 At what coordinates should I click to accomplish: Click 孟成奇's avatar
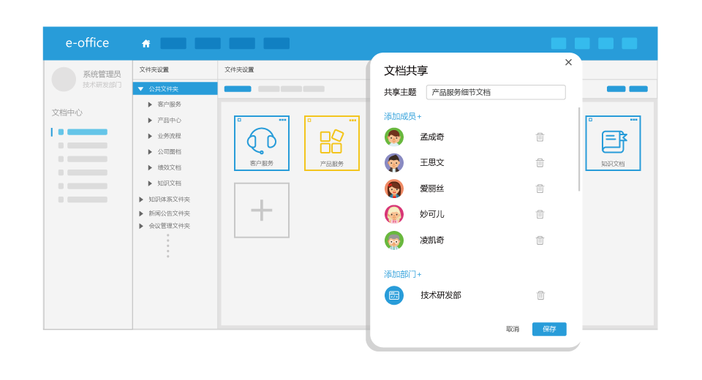click(x=394, y=137)
